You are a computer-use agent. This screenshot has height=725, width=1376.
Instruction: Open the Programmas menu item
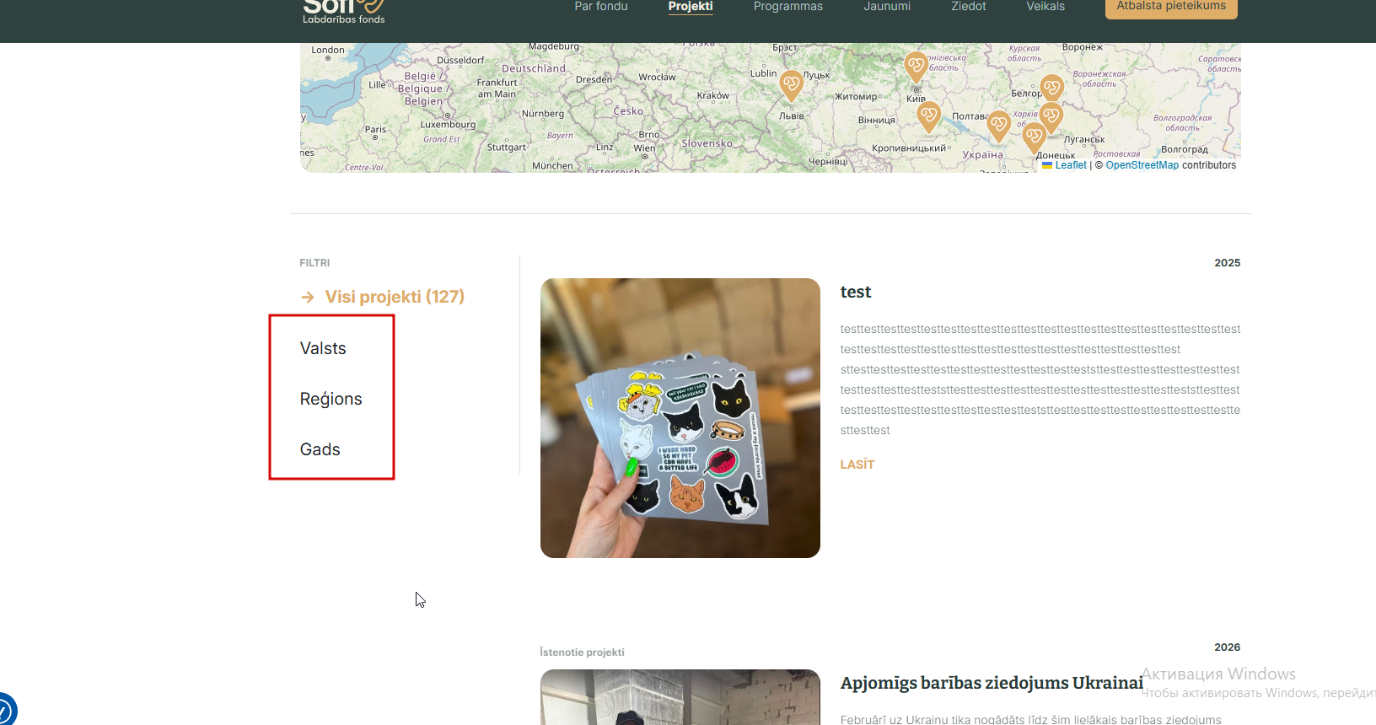click(x=788, y=6)
